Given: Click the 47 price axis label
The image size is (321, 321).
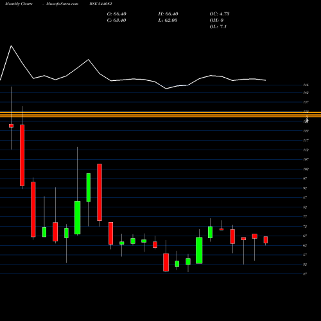Looking at the screenshot, I should [x=305, y=274].
